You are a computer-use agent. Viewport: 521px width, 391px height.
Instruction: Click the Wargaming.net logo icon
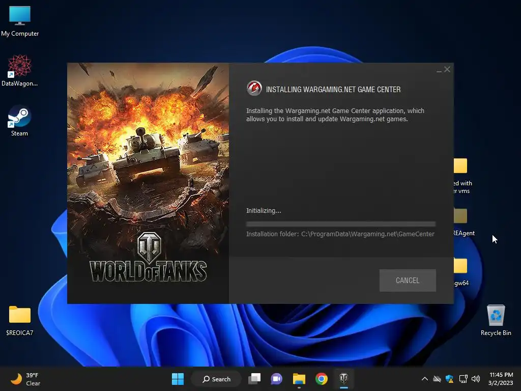254,89
